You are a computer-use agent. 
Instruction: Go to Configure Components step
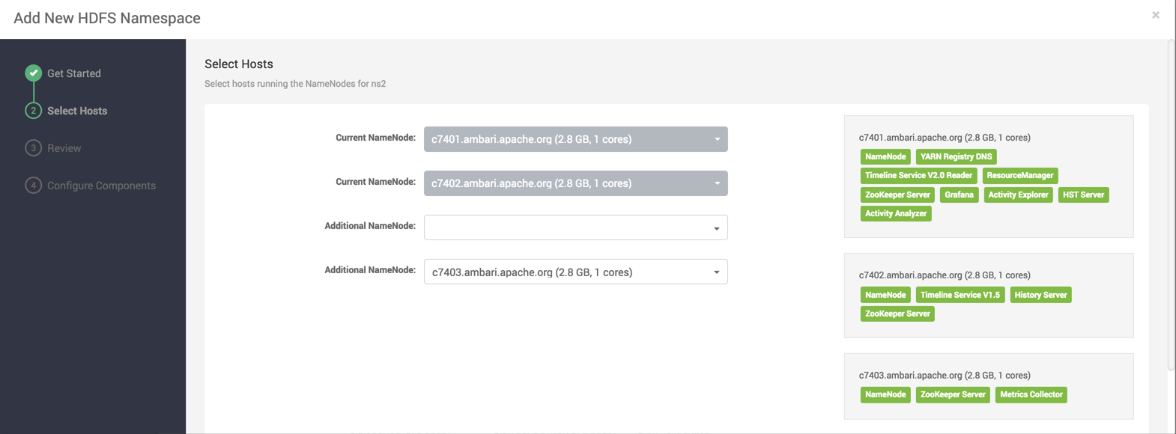tap(101, 186)
